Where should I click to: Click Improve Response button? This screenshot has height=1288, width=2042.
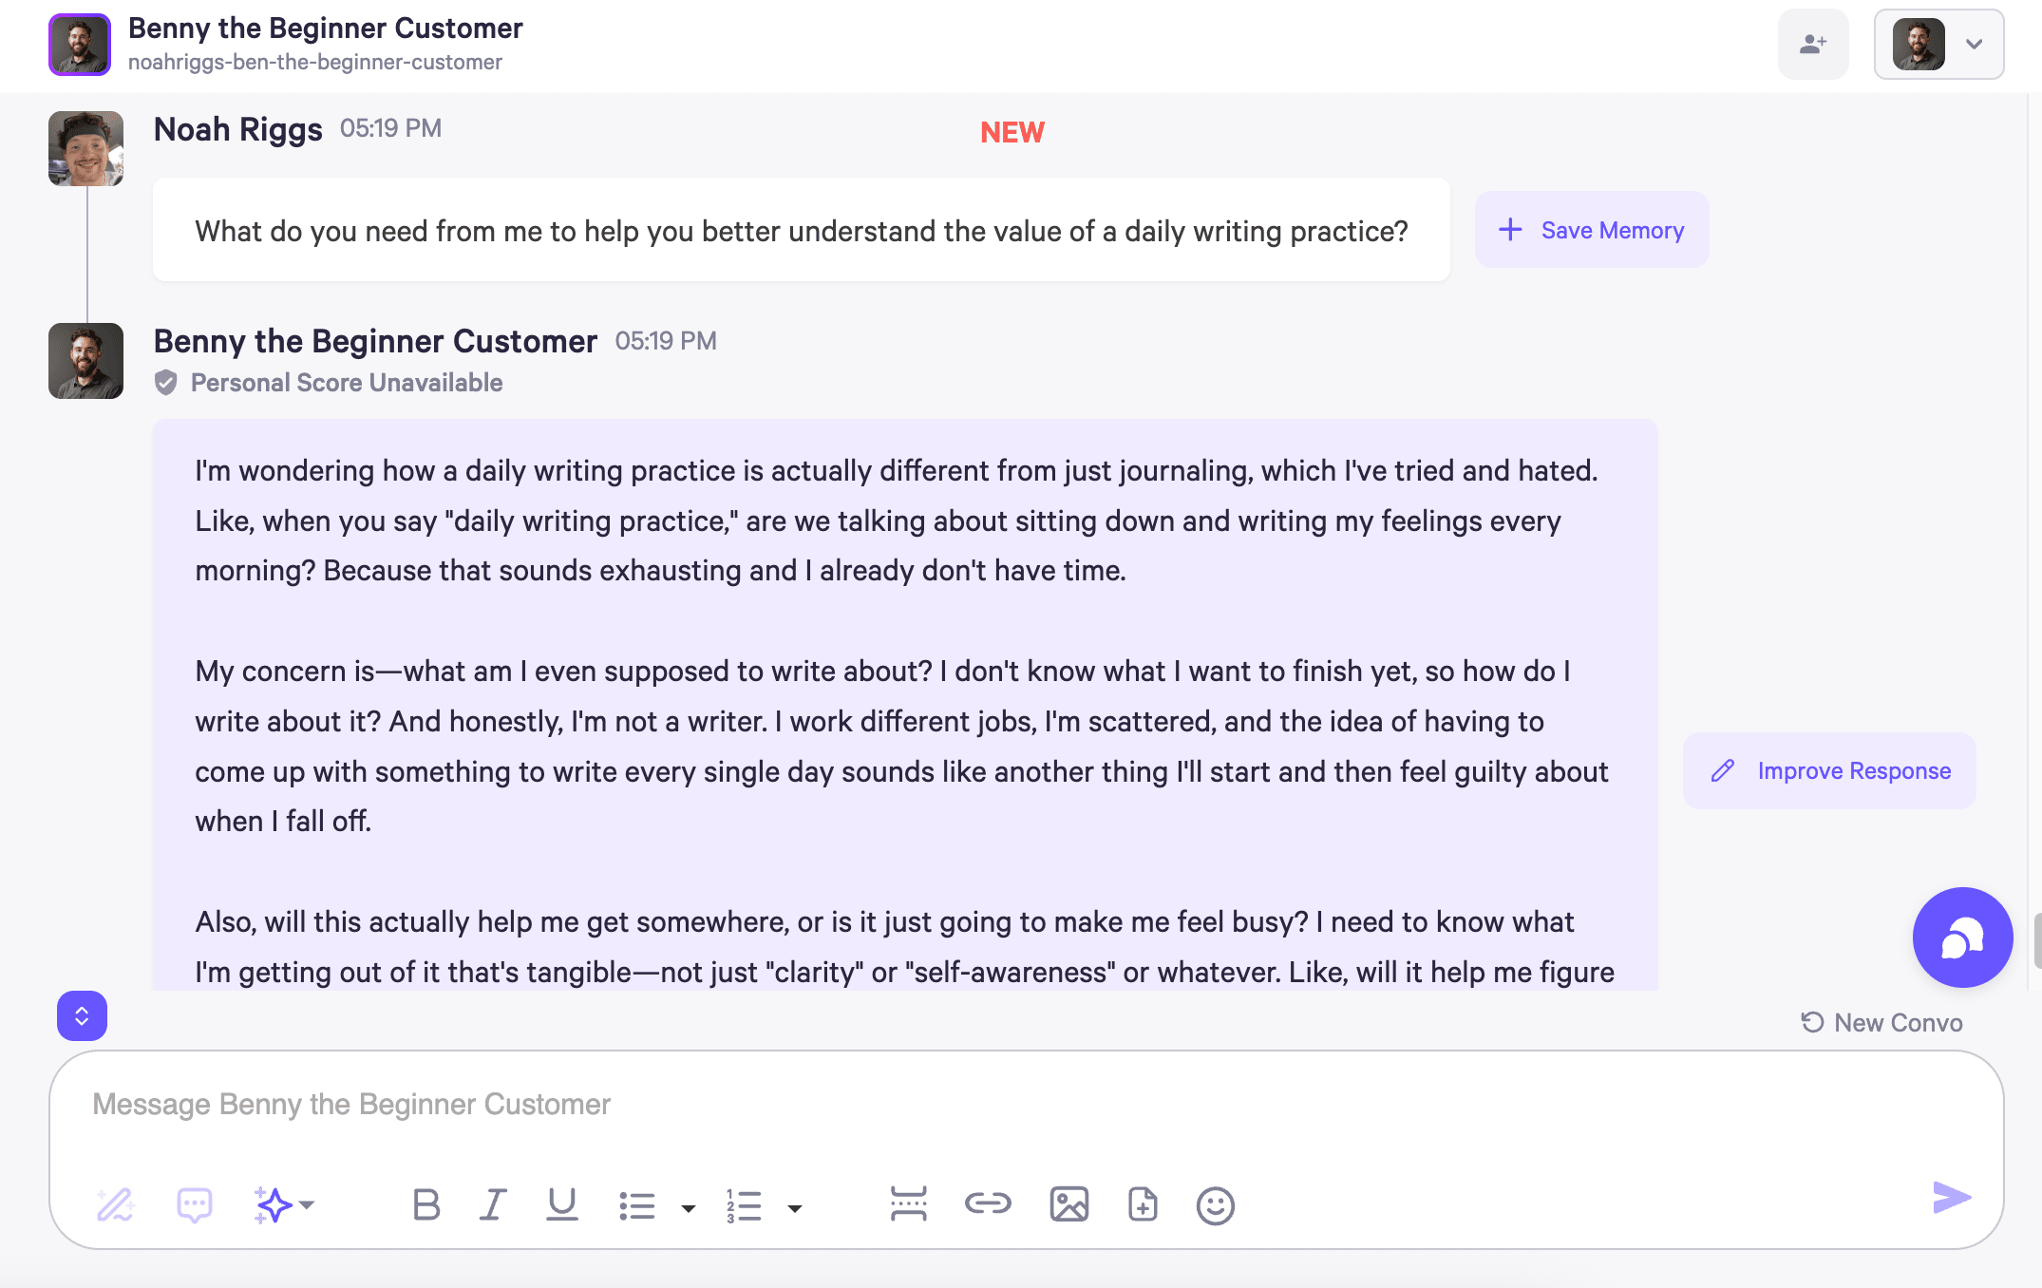point(1829,770)
